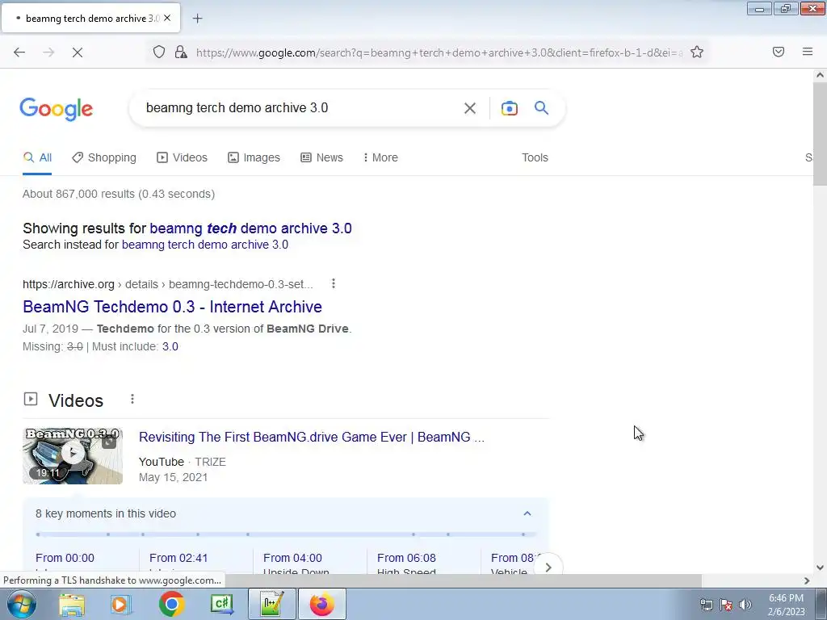Image resolution: width=827 pixels, height=620 pixels.
Task: Open the Firefox hamburger menu
Action: (x=807, y=52)
